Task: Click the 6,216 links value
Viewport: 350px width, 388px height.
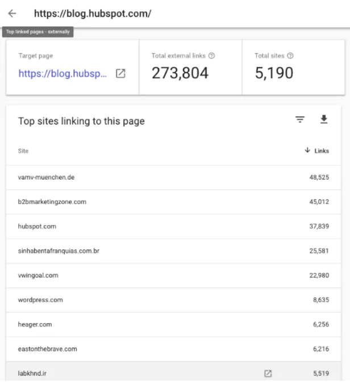Action: point(321,349)
